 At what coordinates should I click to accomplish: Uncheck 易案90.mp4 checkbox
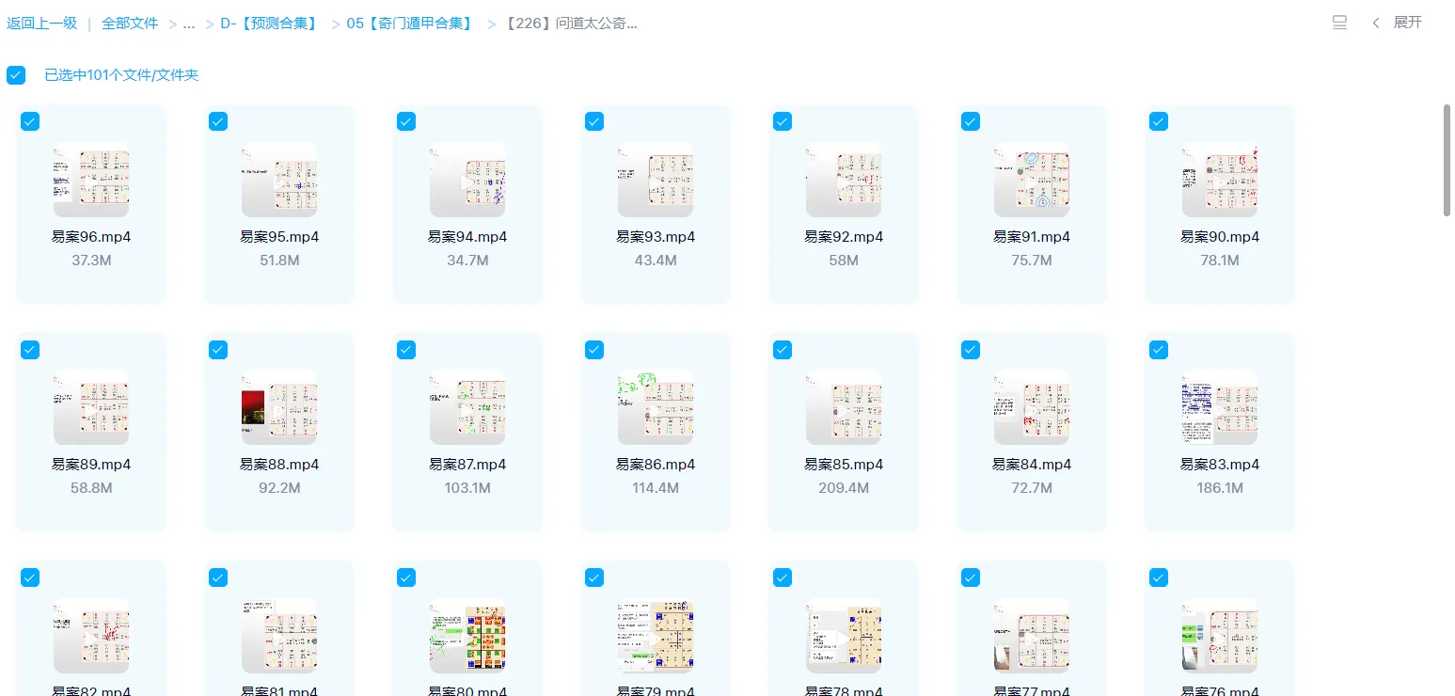click(x=1159, y=121)
